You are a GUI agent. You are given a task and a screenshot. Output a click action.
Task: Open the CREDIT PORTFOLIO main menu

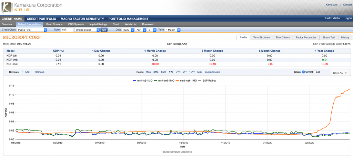[x=41, y=19]
